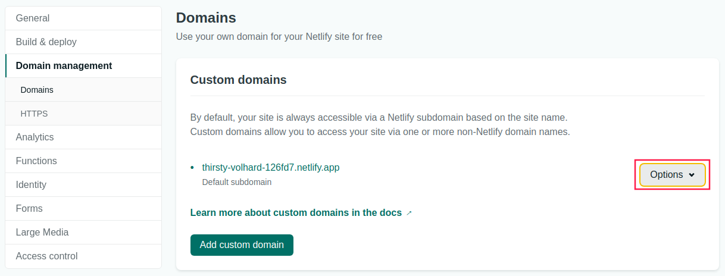Image resolution: width=725 pixels, height=276 pixels.
Task: Select the Domains sub-item in the sidebar
Action: pyautogui.click(x=37, y=90)
